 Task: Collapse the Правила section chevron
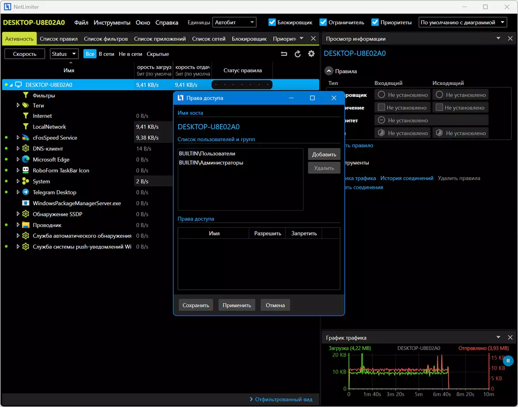pyautogui.click(x=329, y=71)
